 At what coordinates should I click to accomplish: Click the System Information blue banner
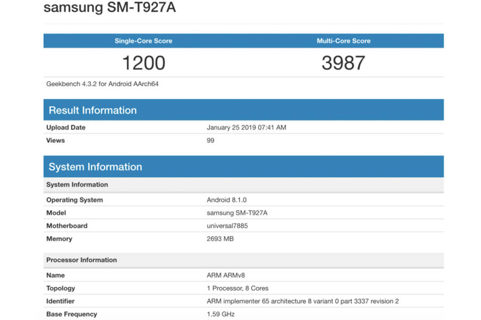96,166
